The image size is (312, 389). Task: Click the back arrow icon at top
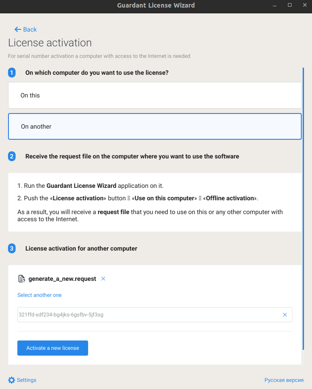(18, 29)
